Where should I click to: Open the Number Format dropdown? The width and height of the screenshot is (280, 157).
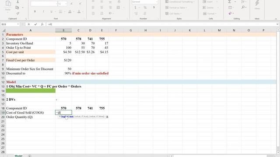157,2
